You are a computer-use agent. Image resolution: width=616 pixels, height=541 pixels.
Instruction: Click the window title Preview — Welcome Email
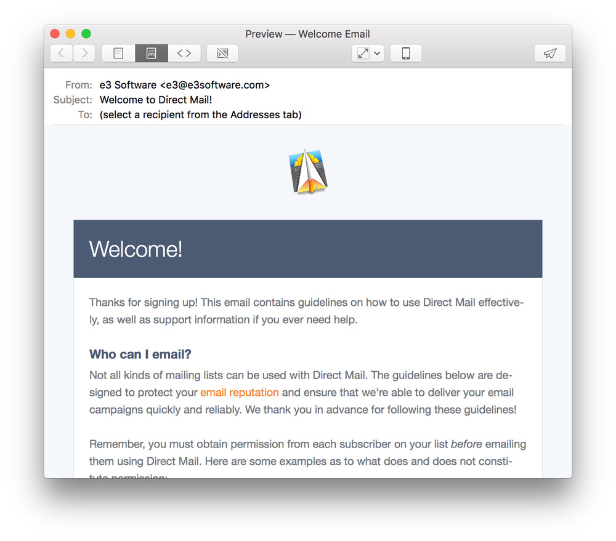point(307,34)
